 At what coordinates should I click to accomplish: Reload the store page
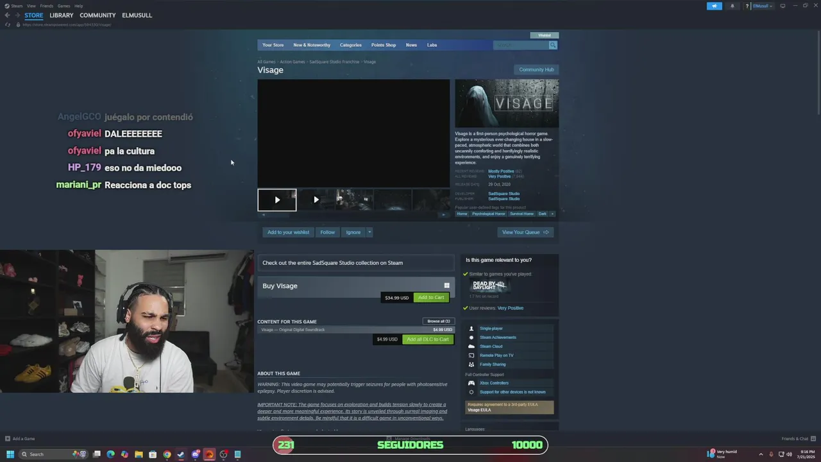[x=7, y=24]
